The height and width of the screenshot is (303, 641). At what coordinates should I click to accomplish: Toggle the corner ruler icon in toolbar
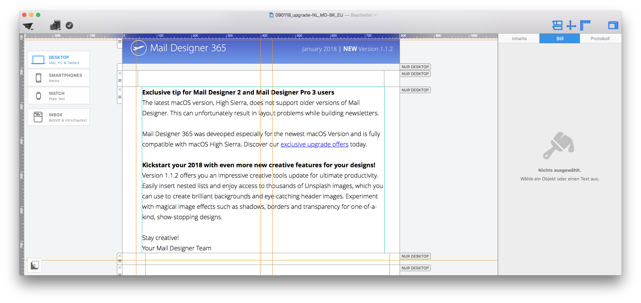click(585, 25)
